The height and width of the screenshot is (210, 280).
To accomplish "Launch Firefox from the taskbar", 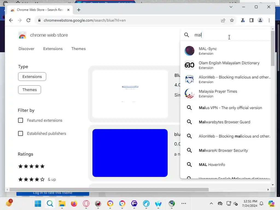I will click(x=74, y=203).
